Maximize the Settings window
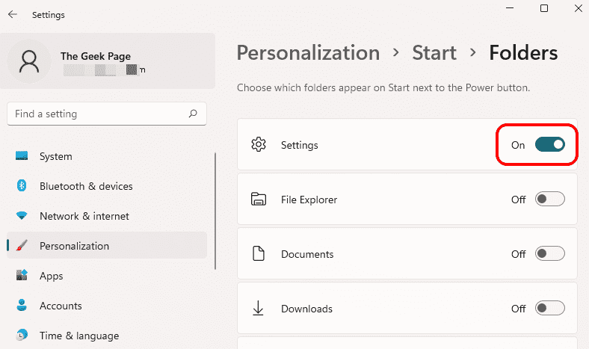The image size is (589, 349). pyautogui.click(x=544, y=8)
